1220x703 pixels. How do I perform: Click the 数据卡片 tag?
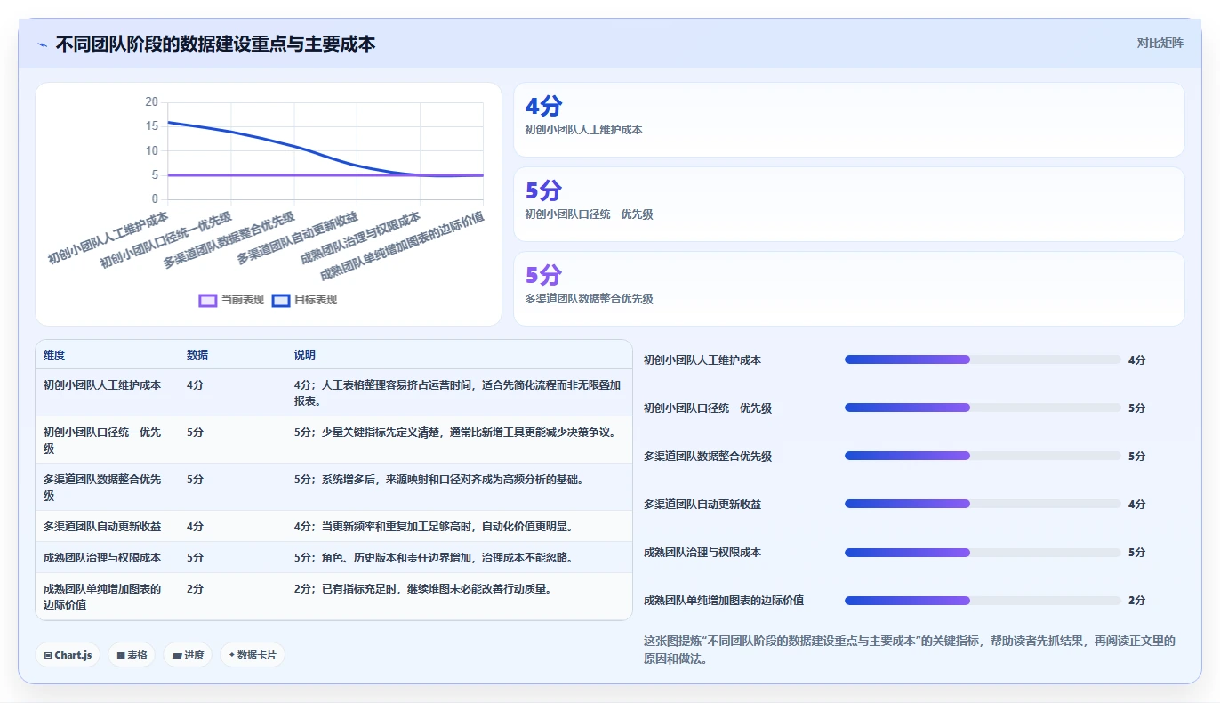pos(253,655)
